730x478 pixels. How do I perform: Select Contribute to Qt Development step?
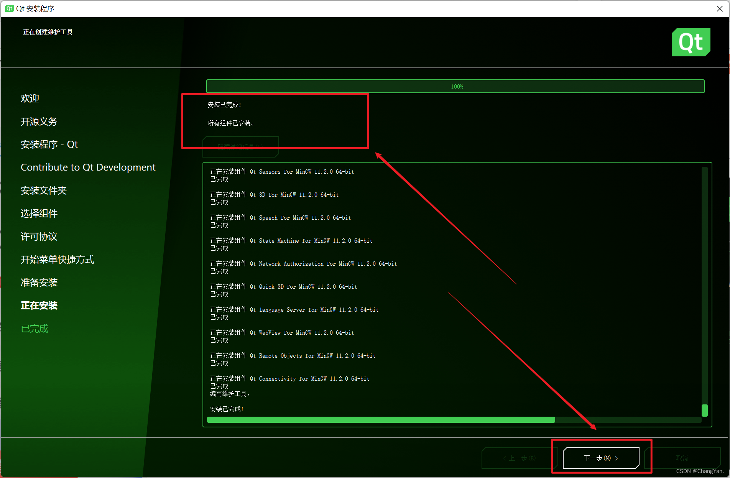tap(88, 168)
